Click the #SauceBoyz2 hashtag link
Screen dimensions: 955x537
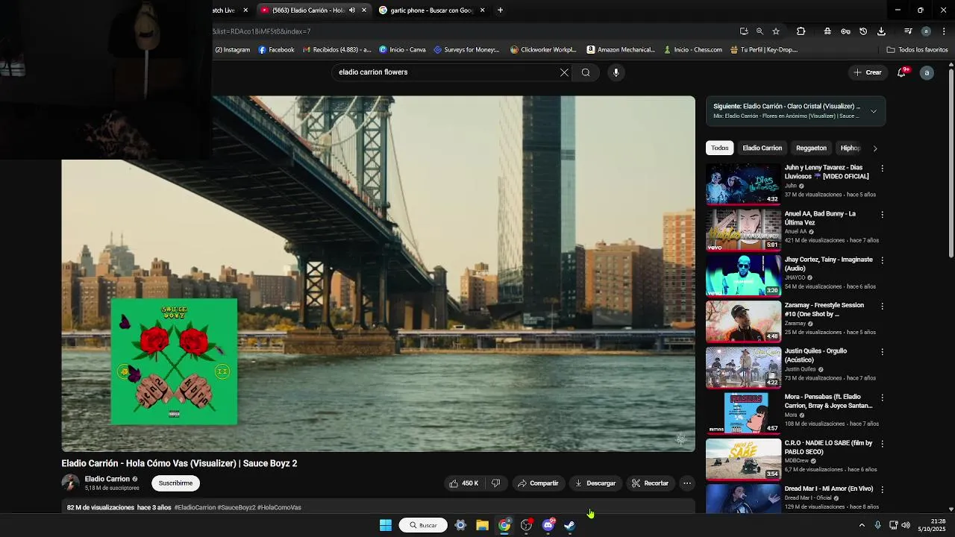point(237,508)
